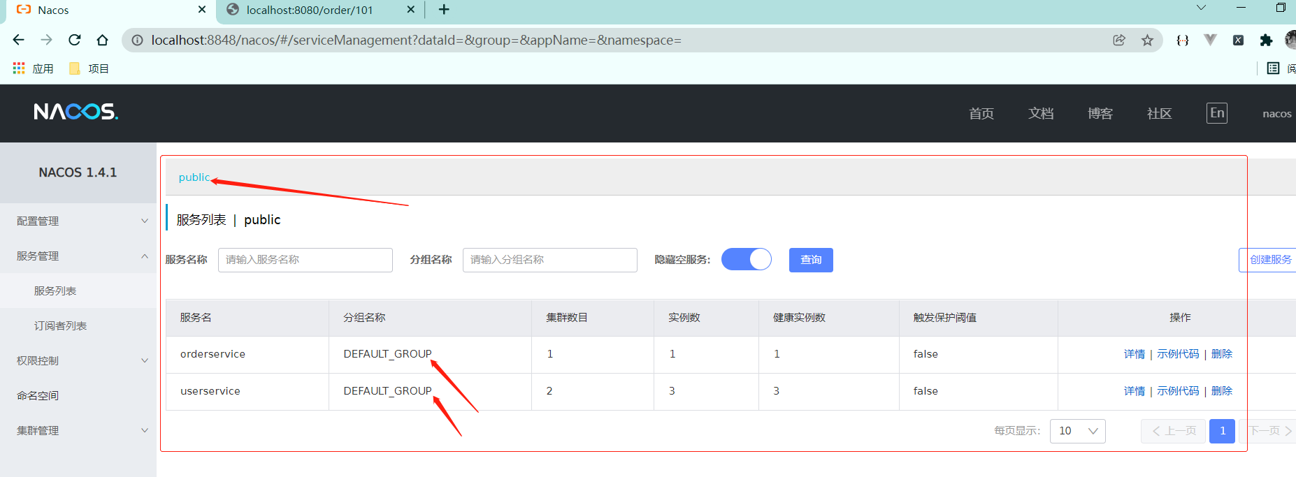Viewport: 1296px width, 477px height.
Task: Switch language with the En button
Action: point(1217,113)
